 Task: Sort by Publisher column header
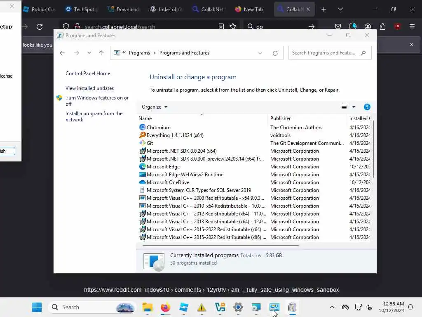coord(307,118)
